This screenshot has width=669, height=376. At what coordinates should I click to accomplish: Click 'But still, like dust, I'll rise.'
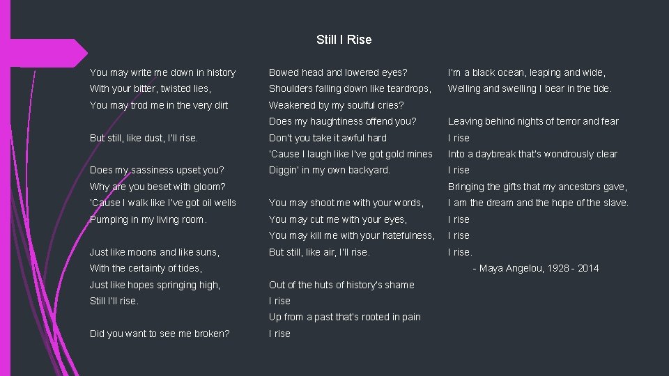coord(144,138)
